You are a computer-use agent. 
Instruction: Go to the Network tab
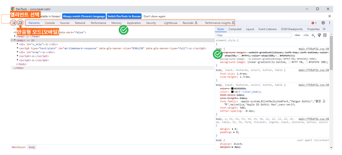[x=80, y=23]
